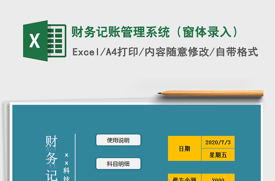This screenshot has height=181, width=275.
Task: Select the 2020/7/3 date cell
Action: [x=218, y=142]
